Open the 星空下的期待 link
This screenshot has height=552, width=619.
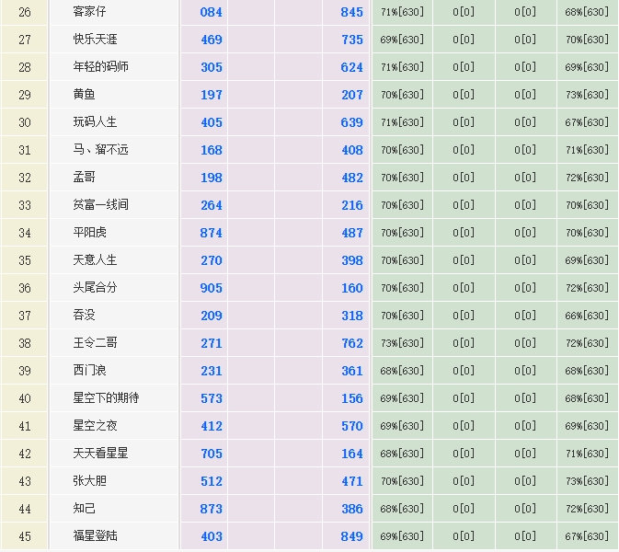107,398
